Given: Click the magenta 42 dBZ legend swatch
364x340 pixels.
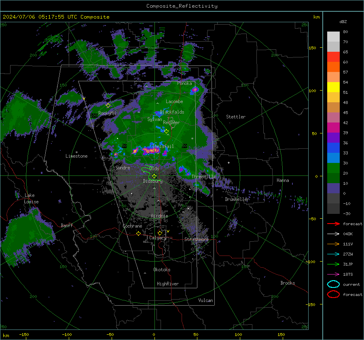Looking at the screenshot, I should 333,128.
